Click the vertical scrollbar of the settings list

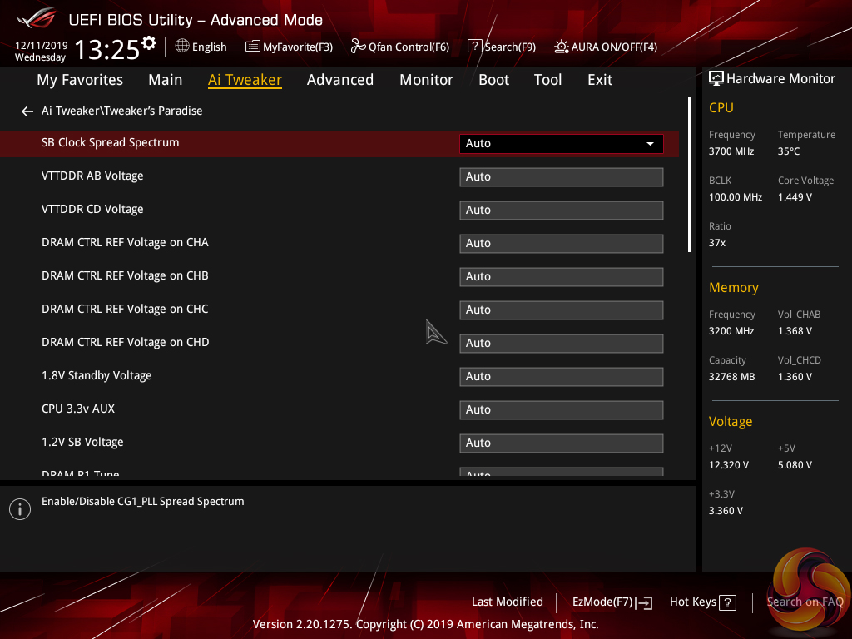point(689,175)
